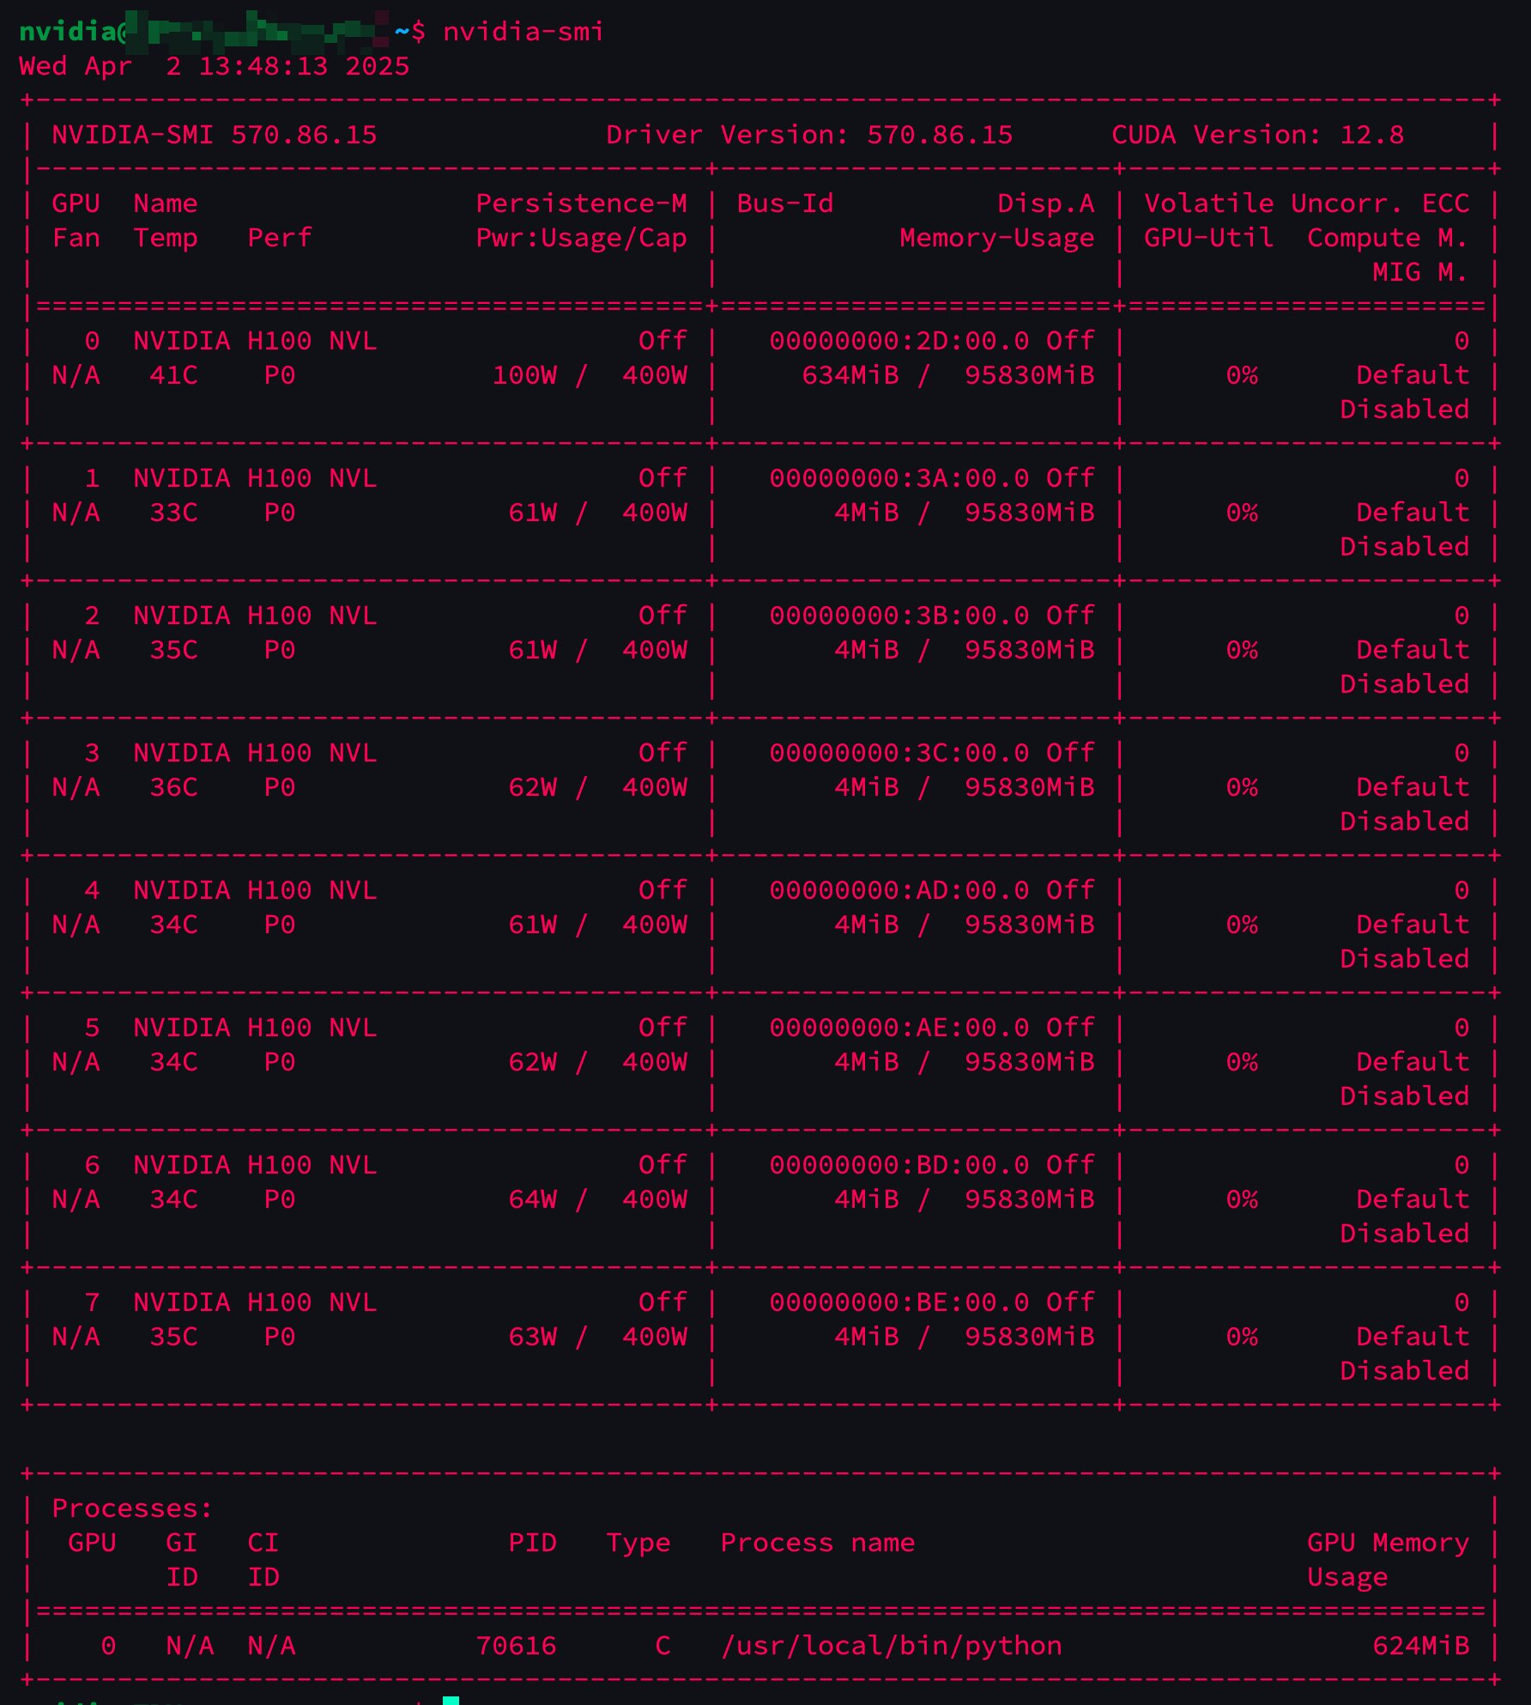Click the Bus-Id column header
The height and width of the screenshot is (1705, 1531).
(785, 203)
